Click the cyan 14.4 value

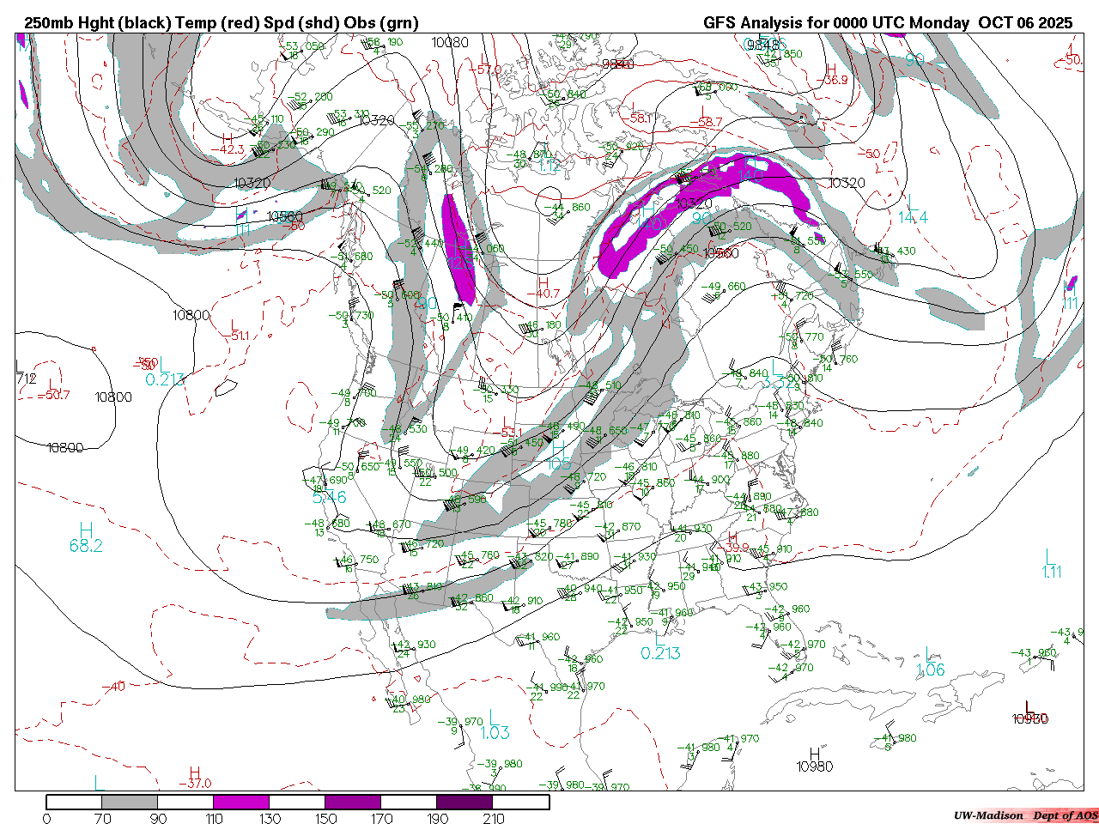coord(913,218)
